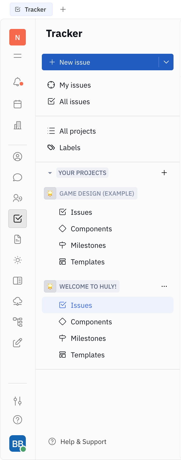The height and width of the screenshot is (460, 181).
Task: Open the Drive cloud icon
Action: point(17,301)
